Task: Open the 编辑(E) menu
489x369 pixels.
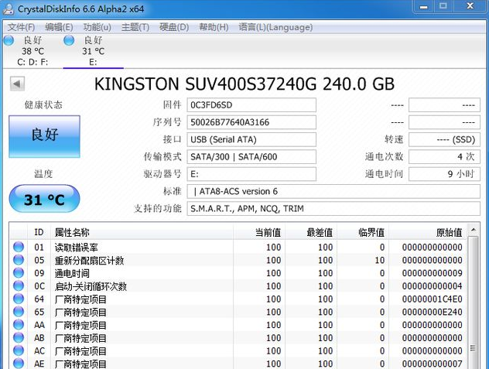Action: pyautogui.click(x=59, y=27)
